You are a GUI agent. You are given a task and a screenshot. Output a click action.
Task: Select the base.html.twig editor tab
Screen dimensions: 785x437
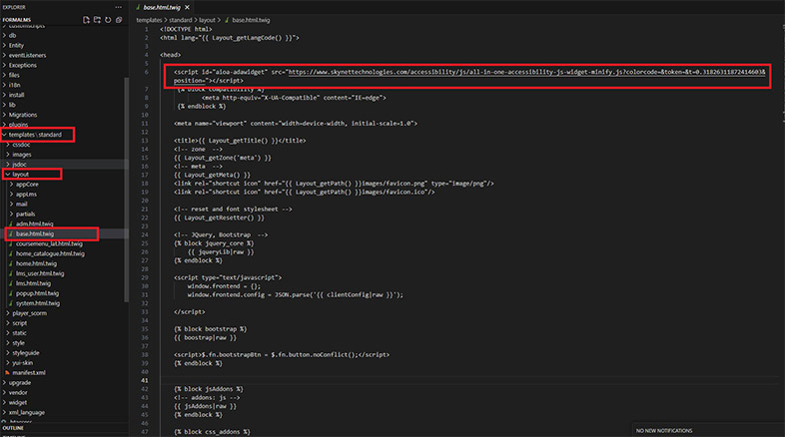pos(162,8)
